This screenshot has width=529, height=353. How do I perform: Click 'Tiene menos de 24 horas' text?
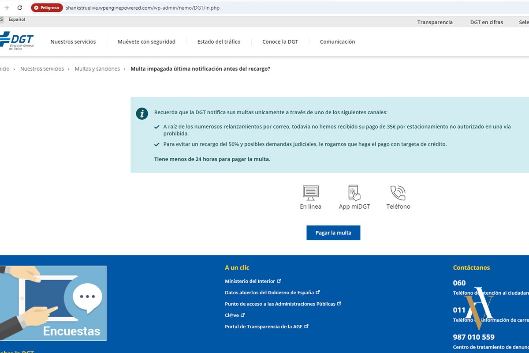click(212, 159)
